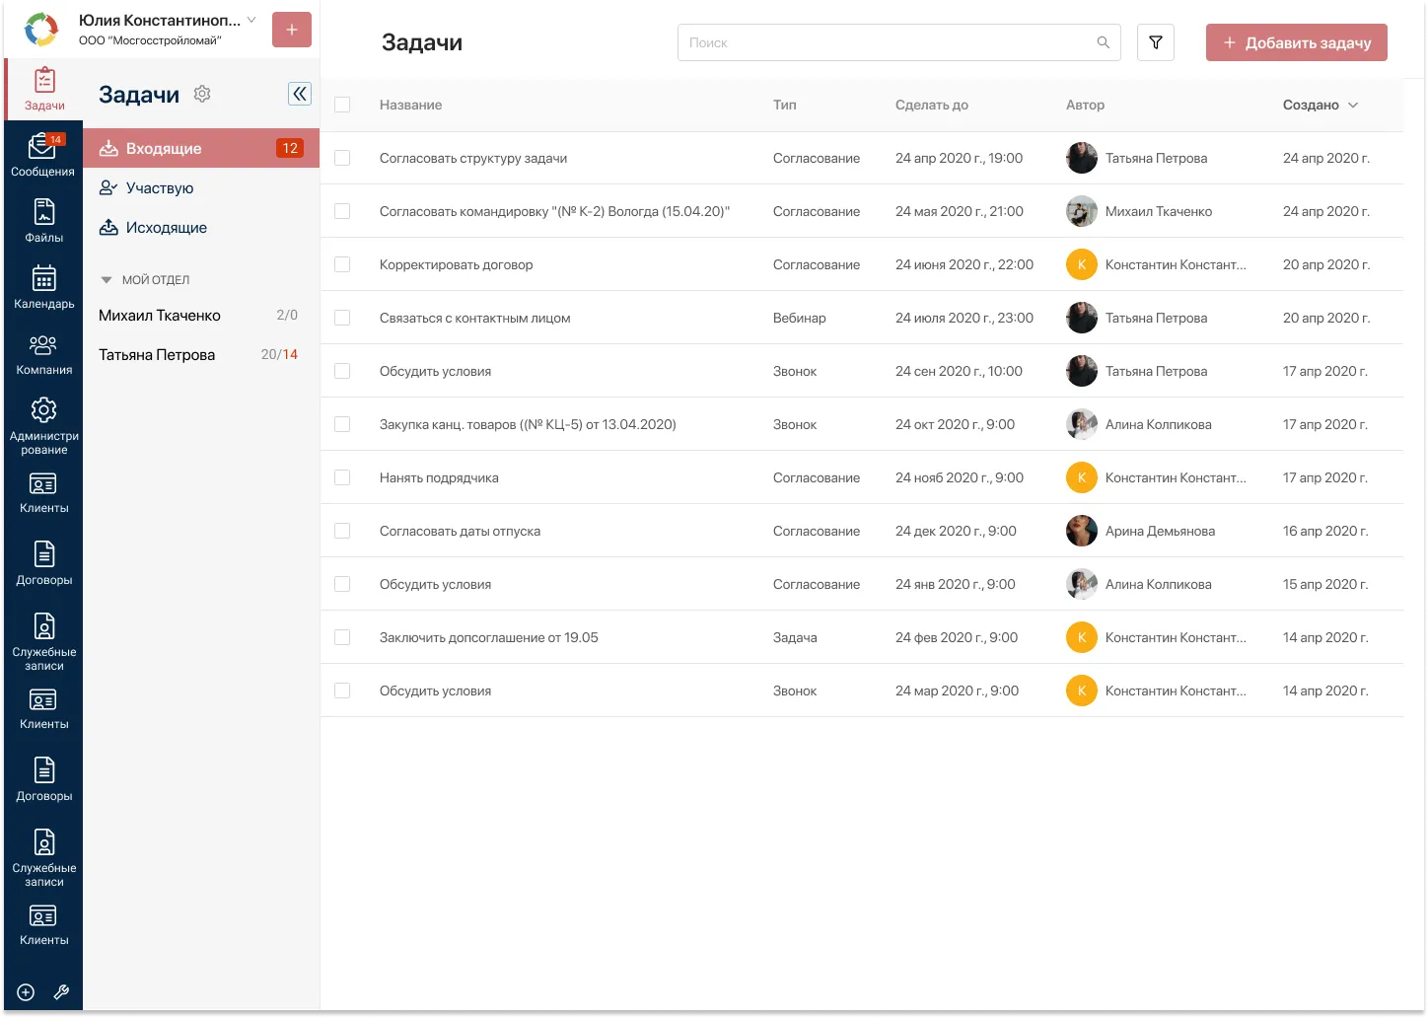Collapse the tasks panel with double-chevron icon
This screenshot has width=1428, height=1018.
coord(300,94)
